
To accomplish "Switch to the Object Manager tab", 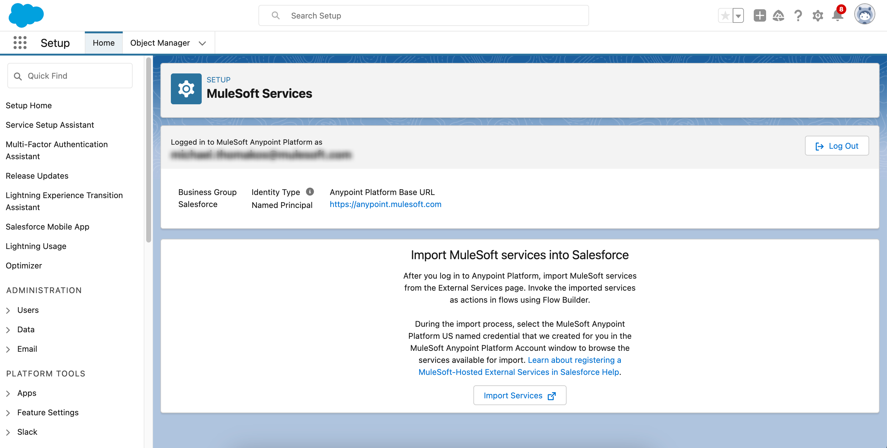I will click(160, 43).
